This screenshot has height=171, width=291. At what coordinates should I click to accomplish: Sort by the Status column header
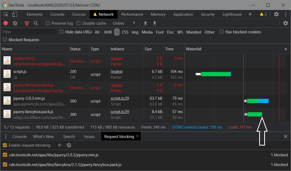(79, 49)
